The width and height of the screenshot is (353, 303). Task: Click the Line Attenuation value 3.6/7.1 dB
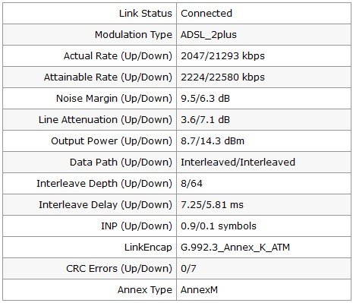click(205, 120)
